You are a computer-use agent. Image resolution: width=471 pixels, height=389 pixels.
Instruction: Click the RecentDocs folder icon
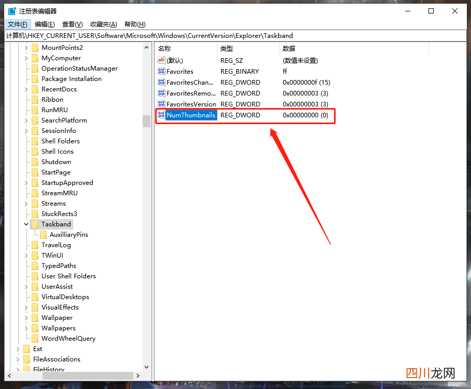pos(35,89)
